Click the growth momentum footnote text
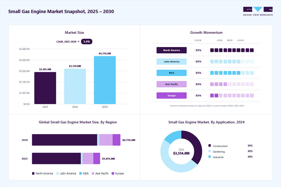Viewport: 281px width, 187px height. (206, 106)
